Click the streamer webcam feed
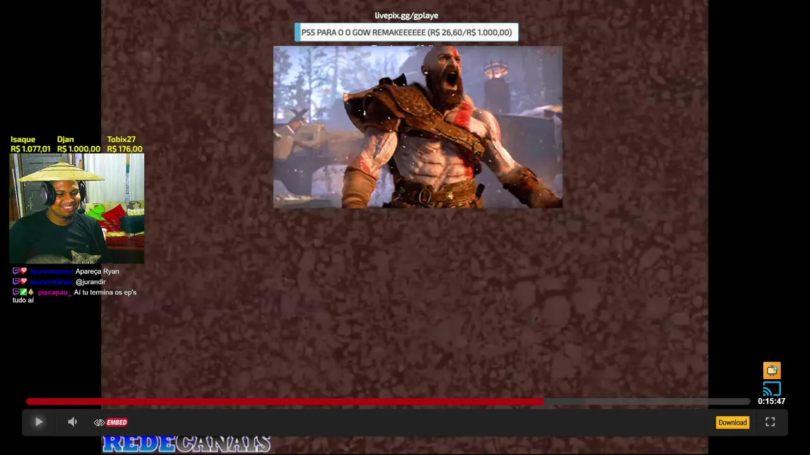Screen dimensions: 810x455 (x=77, y=209)
